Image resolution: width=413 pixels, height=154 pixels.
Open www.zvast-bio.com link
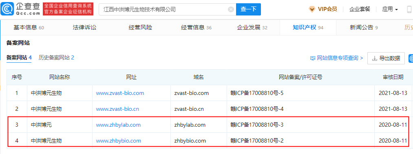tap(120, 93)
